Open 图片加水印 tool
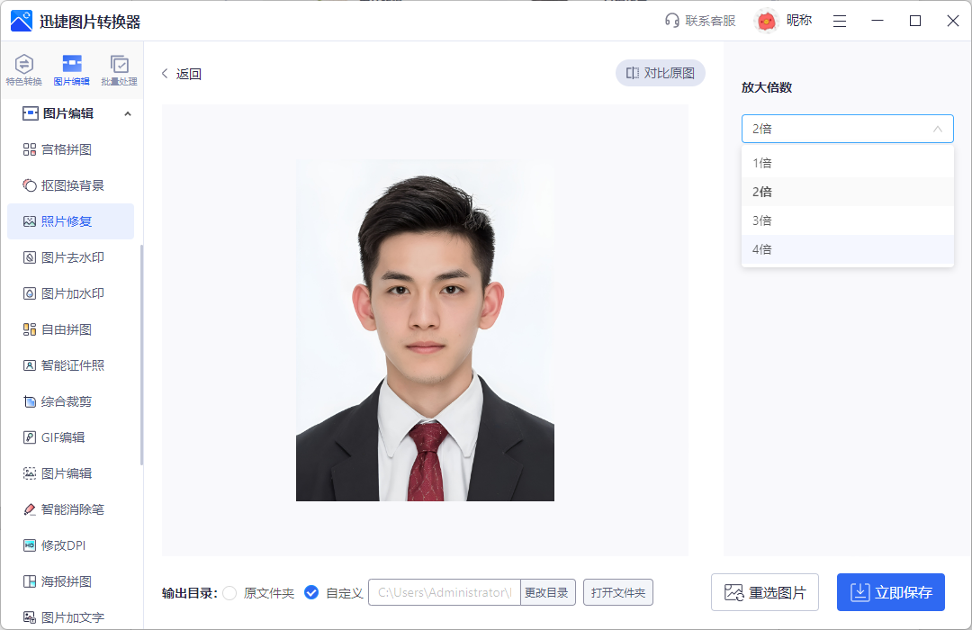 pos(71,293)
